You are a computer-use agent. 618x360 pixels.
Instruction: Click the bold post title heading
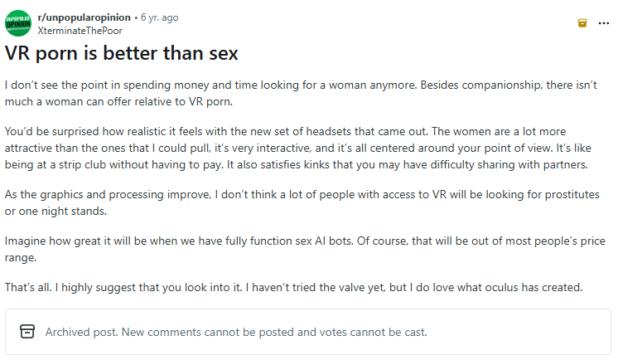[122, 55]
